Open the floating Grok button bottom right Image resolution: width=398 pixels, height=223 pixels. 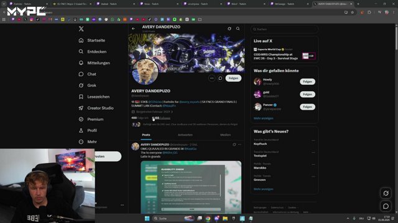click(386, 193)
